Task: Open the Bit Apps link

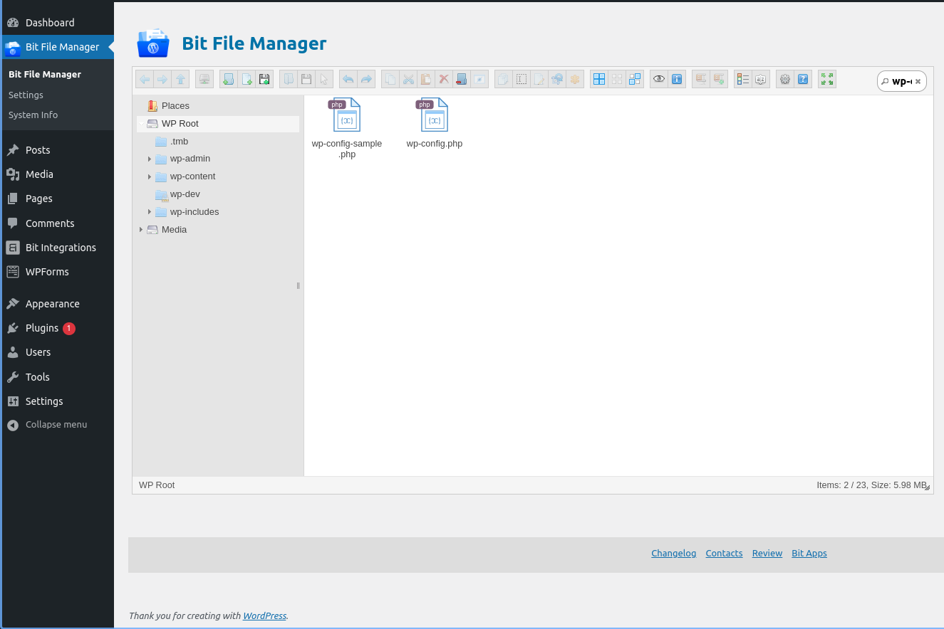Action: pyautogui.click(x=809, y=553)
